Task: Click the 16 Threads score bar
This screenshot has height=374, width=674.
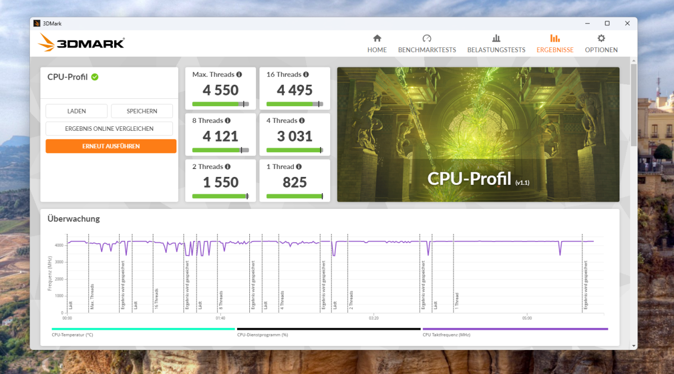Action: tap(294, 104)
